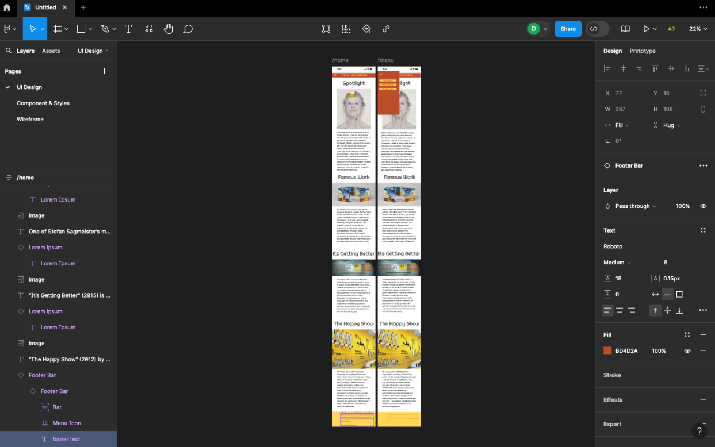This screenshot has width=715, height=447.
Task: Click the Share button
Action: tap(568, 29)
